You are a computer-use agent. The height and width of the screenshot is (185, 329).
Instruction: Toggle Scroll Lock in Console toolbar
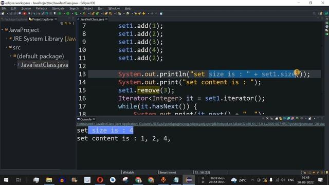coord(280,119)
